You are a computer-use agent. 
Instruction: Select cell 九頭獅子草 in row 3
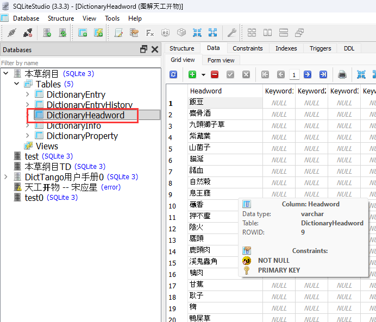[x=225, y=125]
